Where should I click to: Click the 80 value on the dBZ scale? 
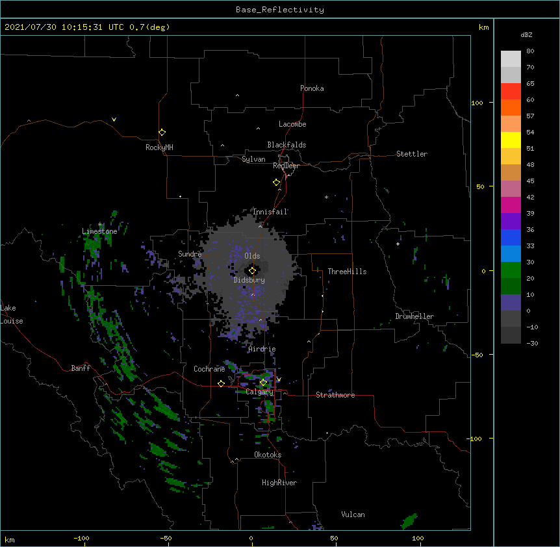530,51
